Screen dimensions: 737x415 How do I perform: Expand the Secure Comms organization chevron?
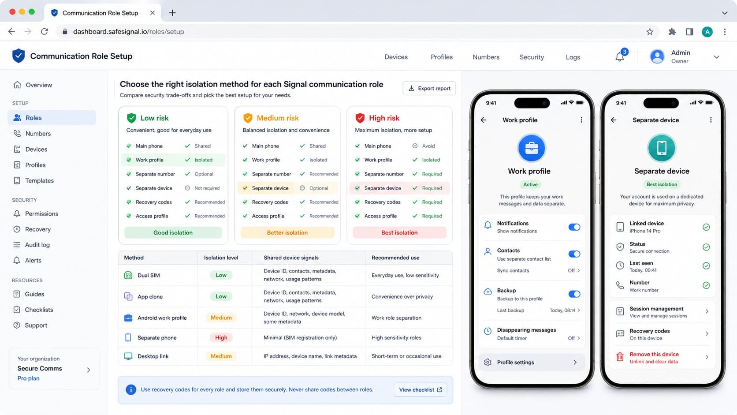89,370
